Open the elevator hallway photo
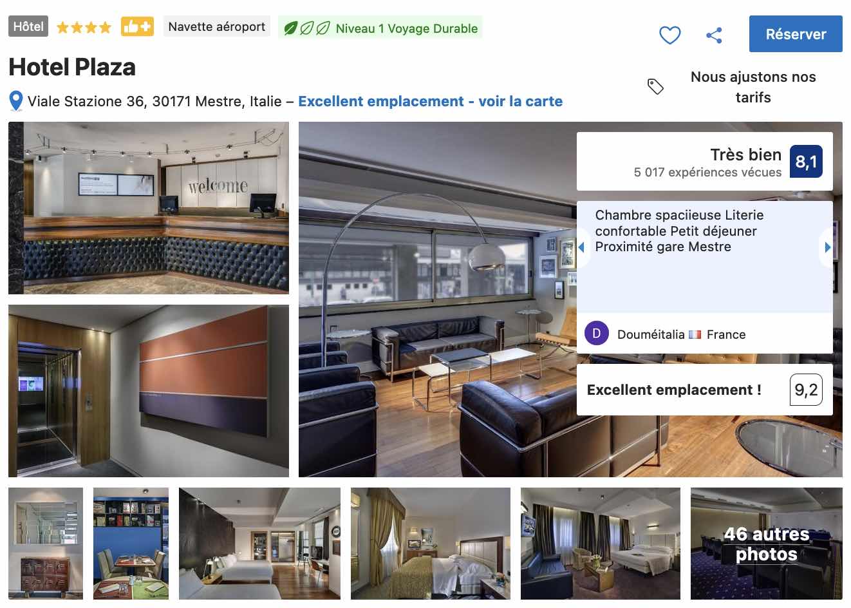This screenshot has width=851, height=608. pyautogui.click(x=149, y=391)
